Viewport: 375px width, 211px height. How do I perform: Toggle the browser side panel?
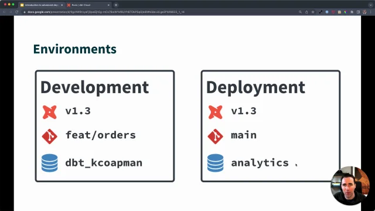[x=358, y=12]
